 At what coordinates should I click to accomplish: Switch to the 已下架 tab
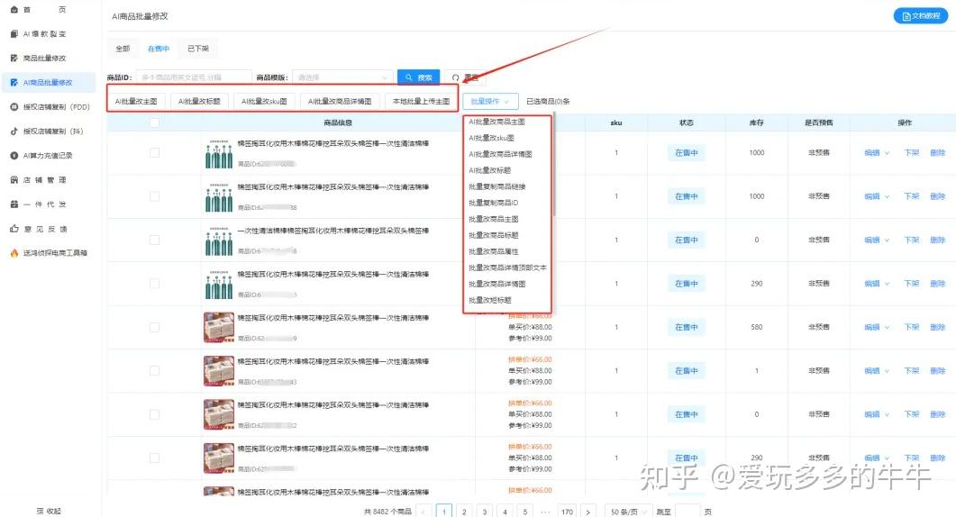click(197, 49)
